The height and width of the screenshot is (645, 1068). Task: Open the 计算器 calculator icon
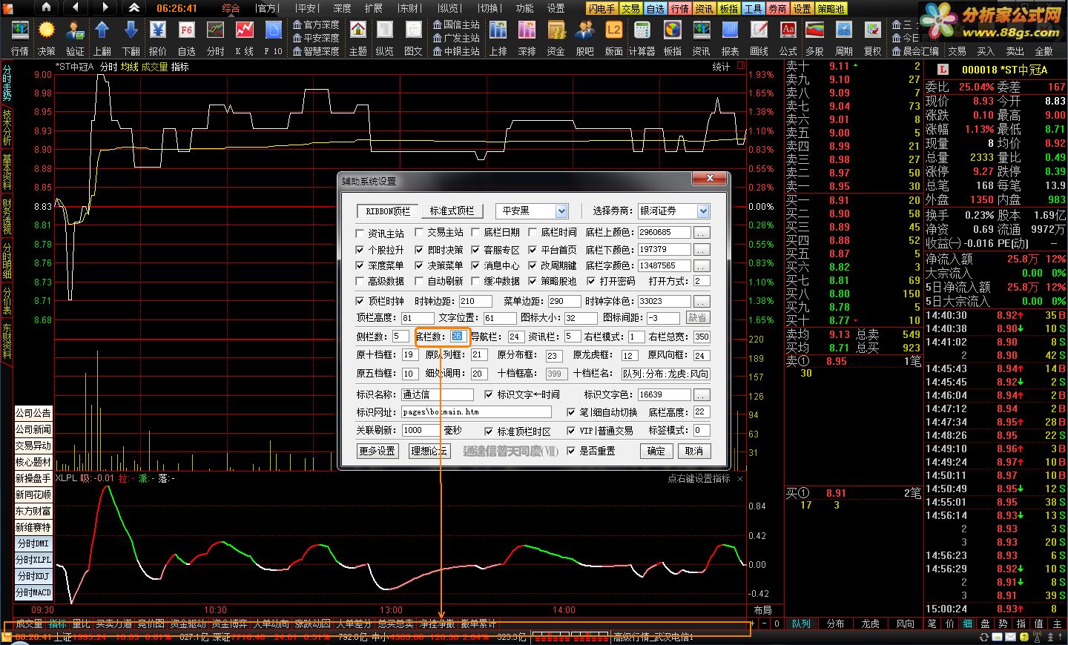click(642, 37)
